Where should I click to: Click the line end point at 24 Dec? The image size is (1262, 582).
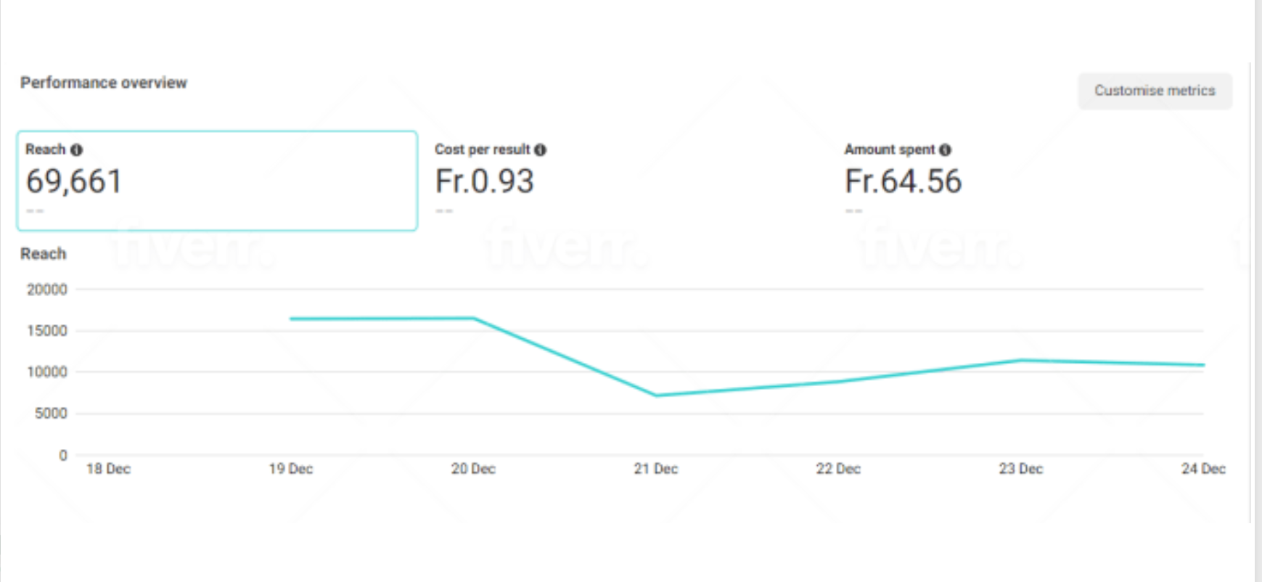1202,365
